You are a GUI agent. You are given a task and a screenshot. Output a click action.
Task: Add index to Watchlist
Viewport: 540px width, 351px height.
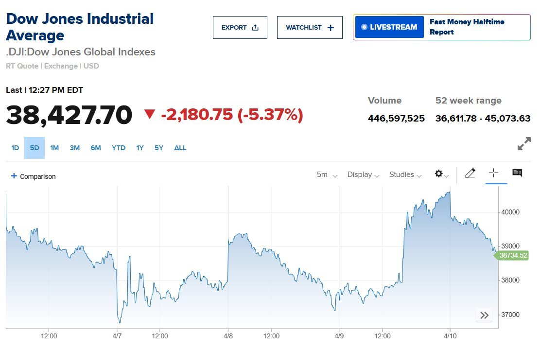(310, 28)
